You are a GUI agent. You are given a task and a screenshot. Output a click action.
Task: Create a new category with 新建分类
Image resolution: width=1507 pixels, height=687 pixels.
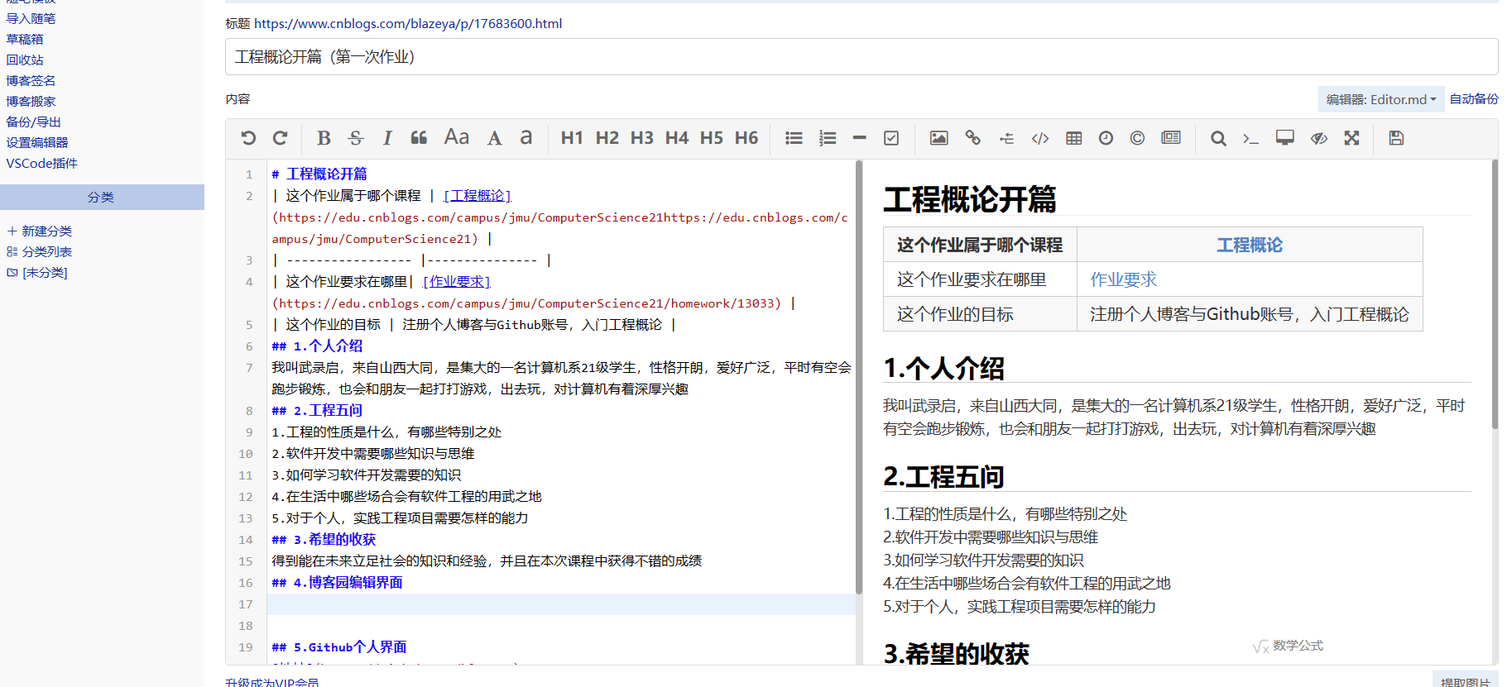point(40,231)
